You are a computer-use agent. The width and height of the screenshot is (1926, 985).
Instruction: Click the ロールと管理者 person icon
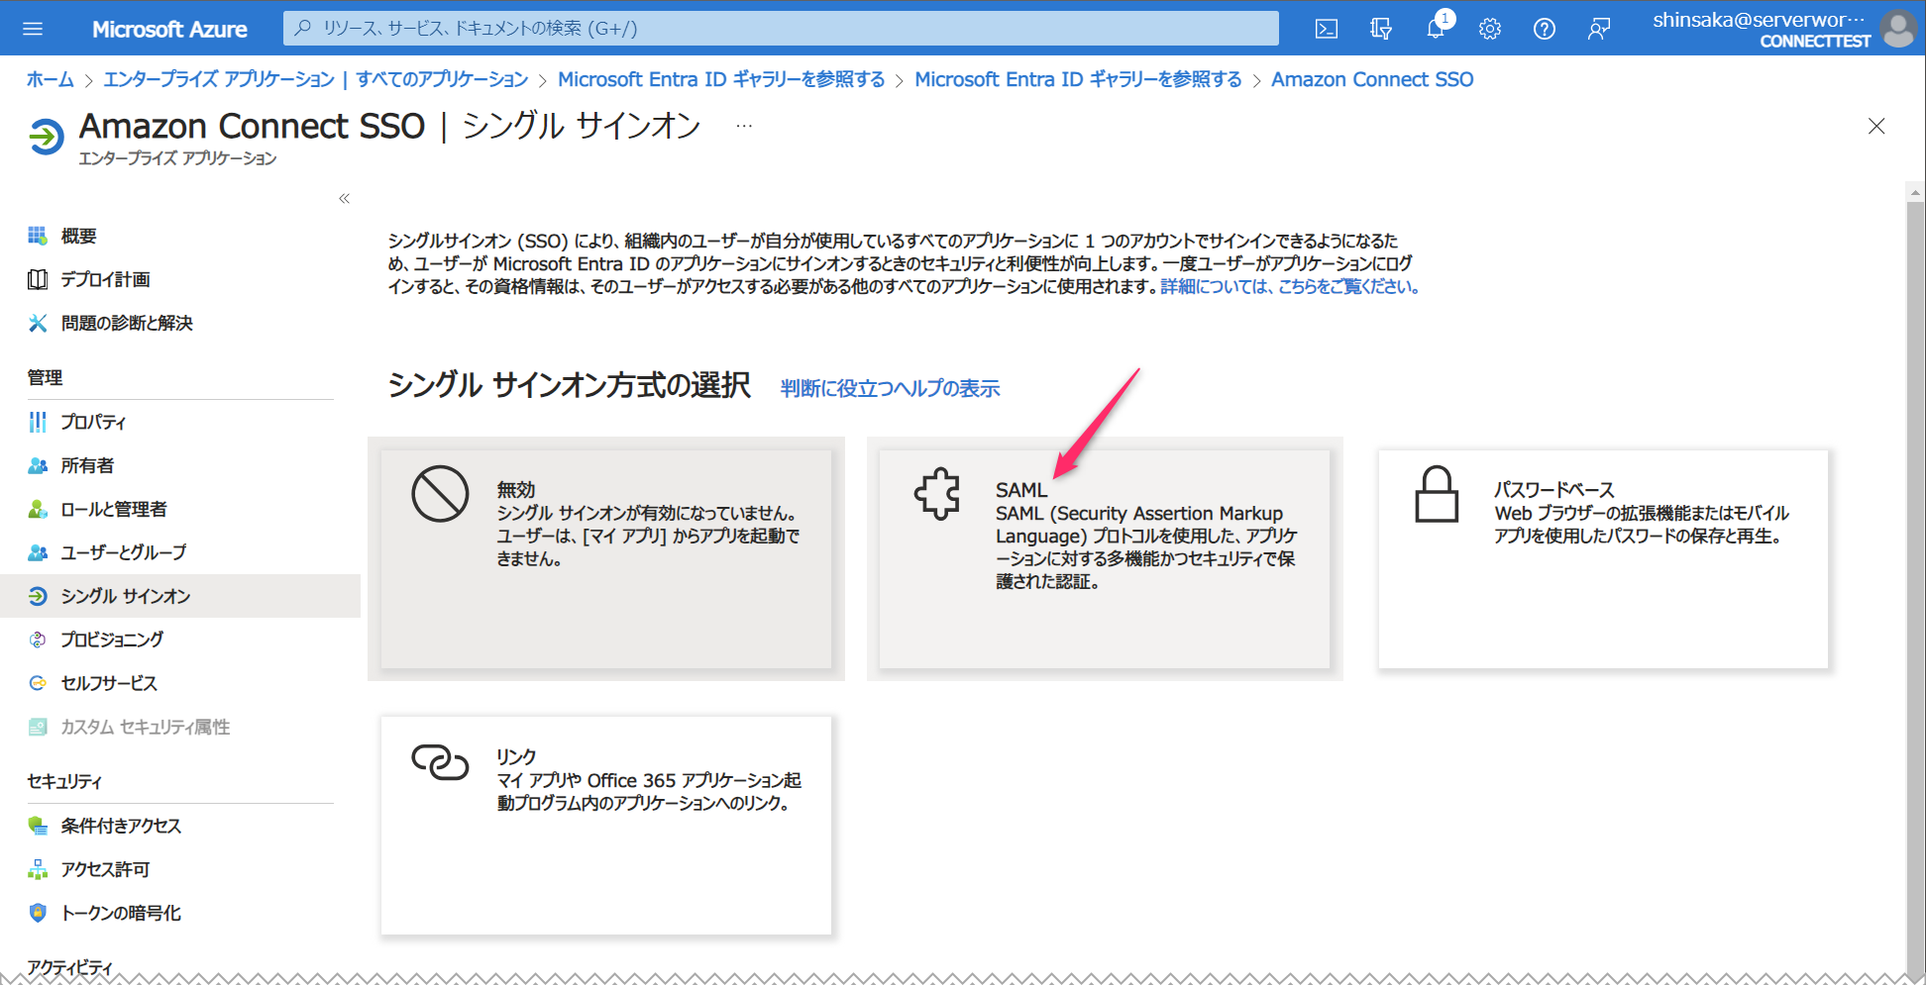pyautogui.click(x=38, y=509)
